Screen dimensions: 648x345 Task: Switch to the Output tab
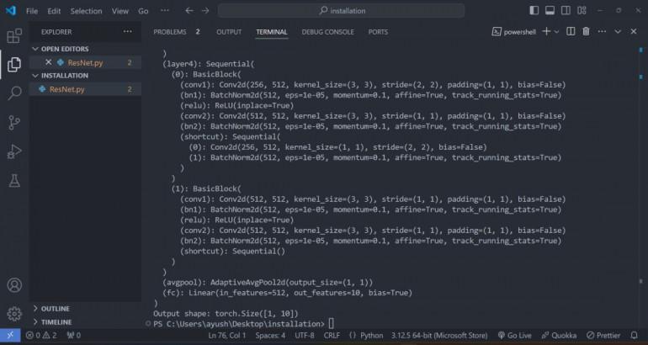(x=229, y=32)
